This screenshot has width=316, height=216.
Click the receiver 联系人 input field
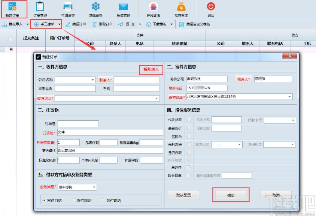point(137,80)
